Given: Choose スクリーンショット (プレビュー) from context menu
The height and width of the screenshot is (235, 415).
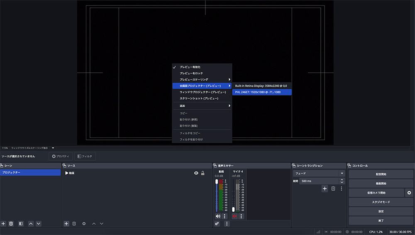Looking at the screenshot, I should click(x=199, y=98).
